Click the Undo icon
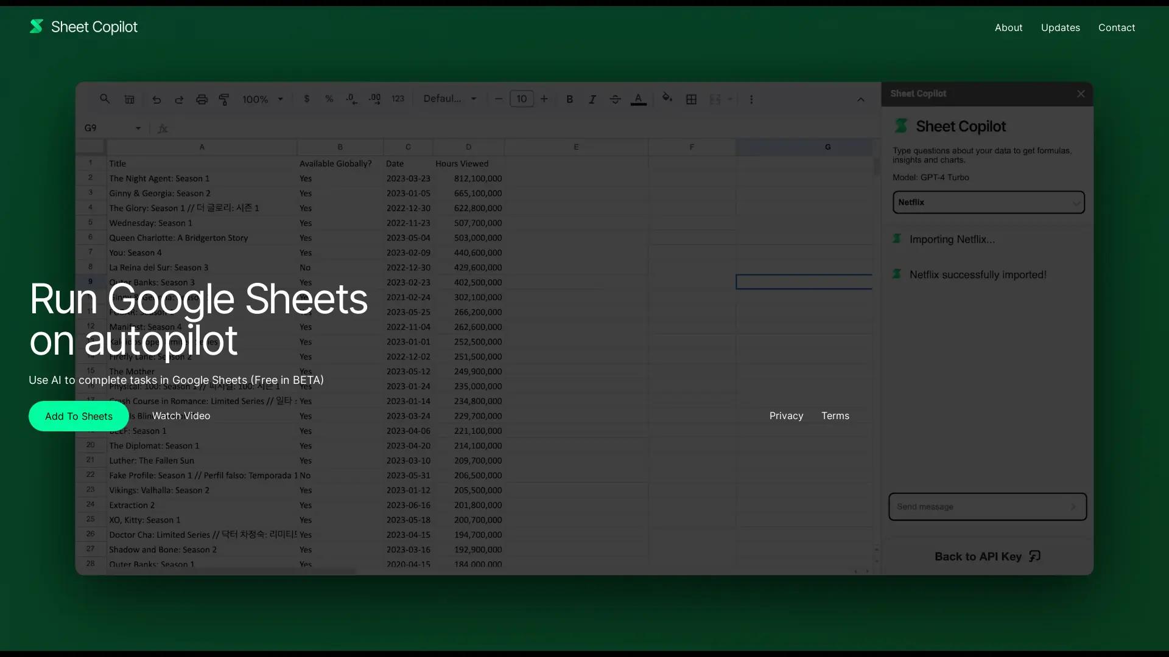Viewport: 1169px width, 657px height. [x=156, y=99]
